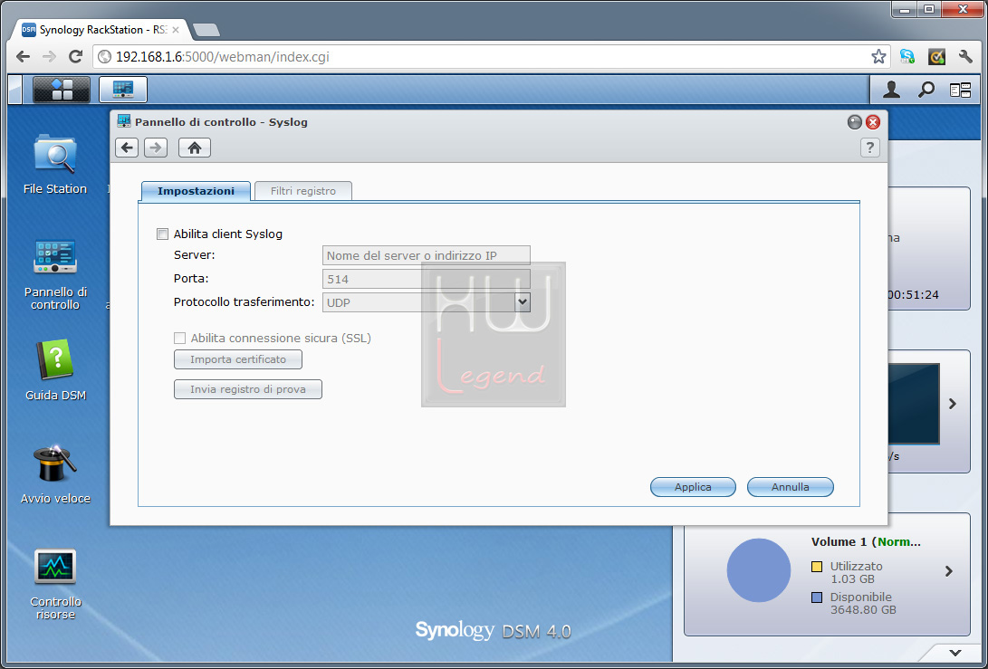Enable Abilita client Syslog checkbox
This screenshot has width=988, height=669.
(x=163, y=234)
